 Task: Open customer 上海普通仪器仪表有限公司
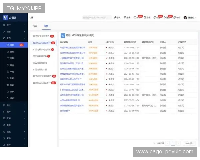pos(72,58)
